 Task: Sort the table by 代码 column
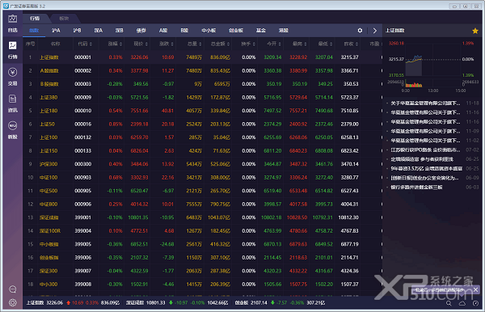click(x=85, y=44)
